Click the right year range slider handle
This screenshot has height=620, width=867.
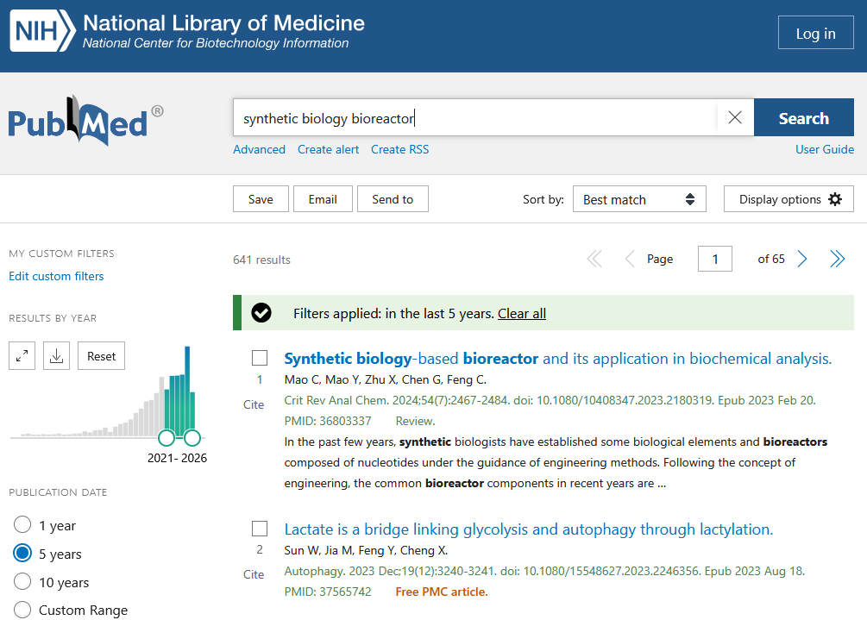click(x=192, y=438)
